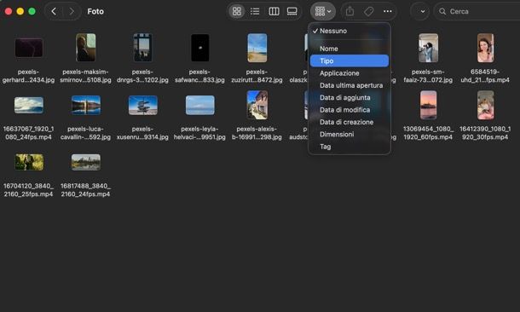
Task: Click the tag icon in toolbar
Action: (x=368, y=11)
